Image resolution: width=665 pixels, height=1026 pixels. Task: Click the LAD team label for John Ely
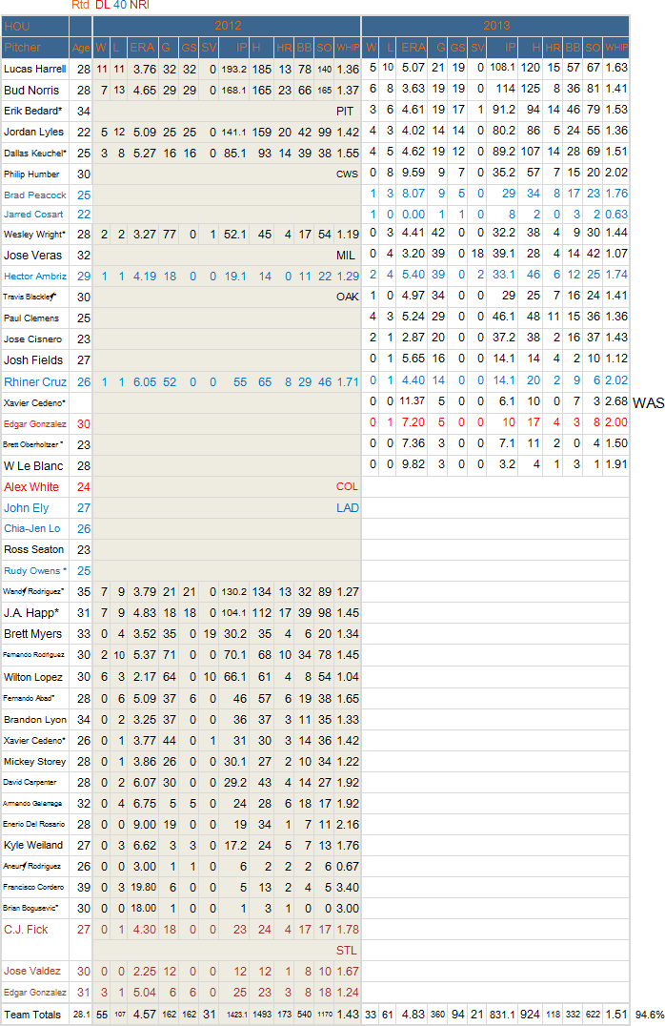click(347, 508)
